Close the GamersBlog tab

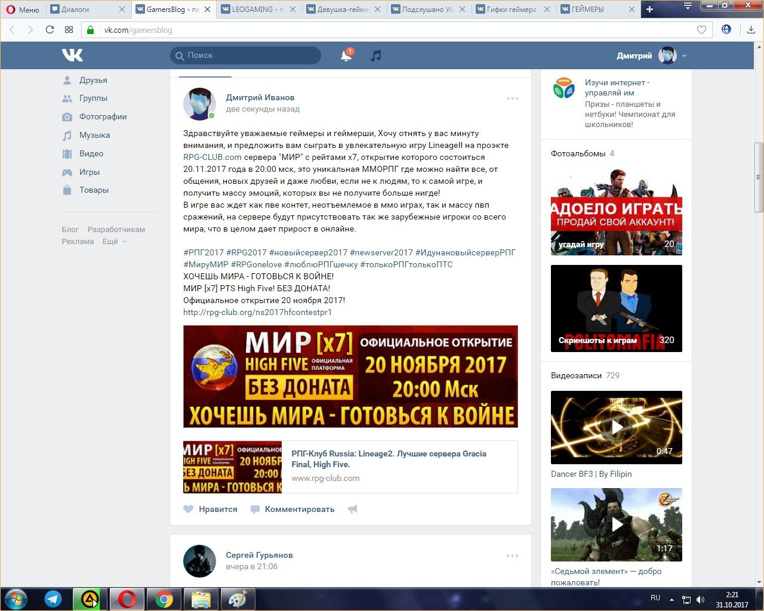click(x=207, y=9)
